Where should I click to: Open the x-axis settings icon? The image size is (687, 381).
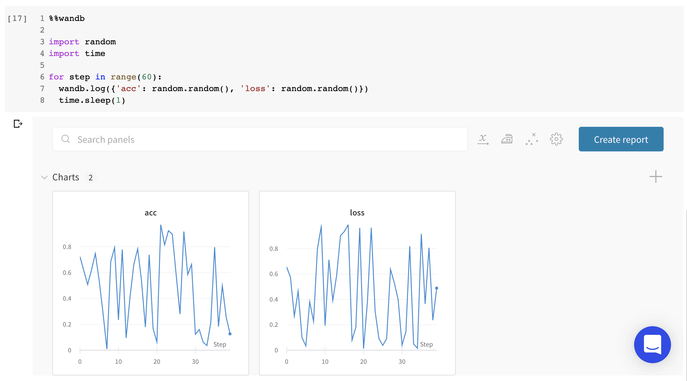pos(483,139)
